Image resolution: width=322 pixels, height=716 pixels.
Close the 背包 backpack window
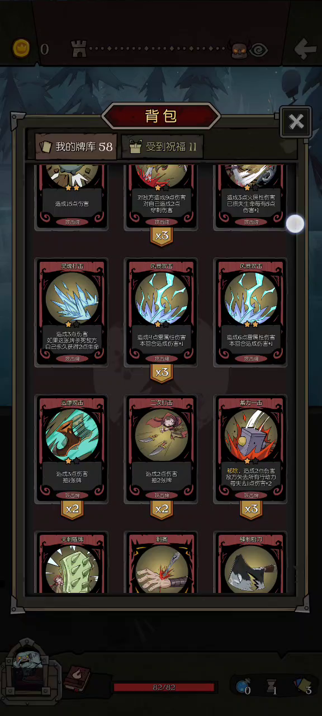click(296, 121)
